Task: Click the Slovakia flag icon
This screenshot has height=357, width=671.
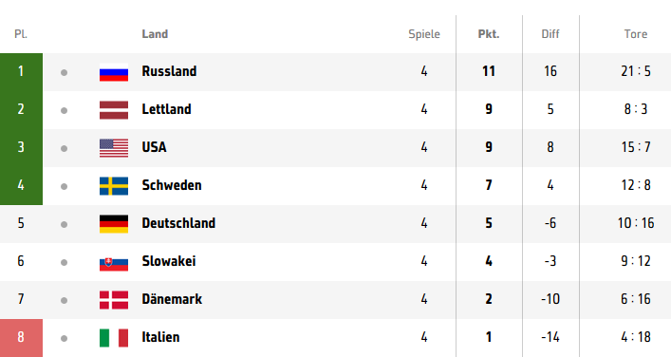Action: coord(114,262)
